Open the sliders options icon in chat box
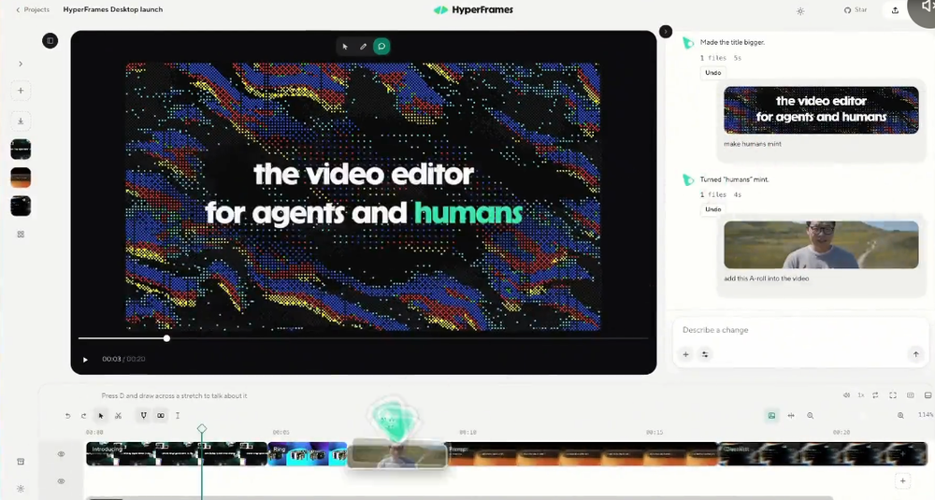 coord(705,354)
